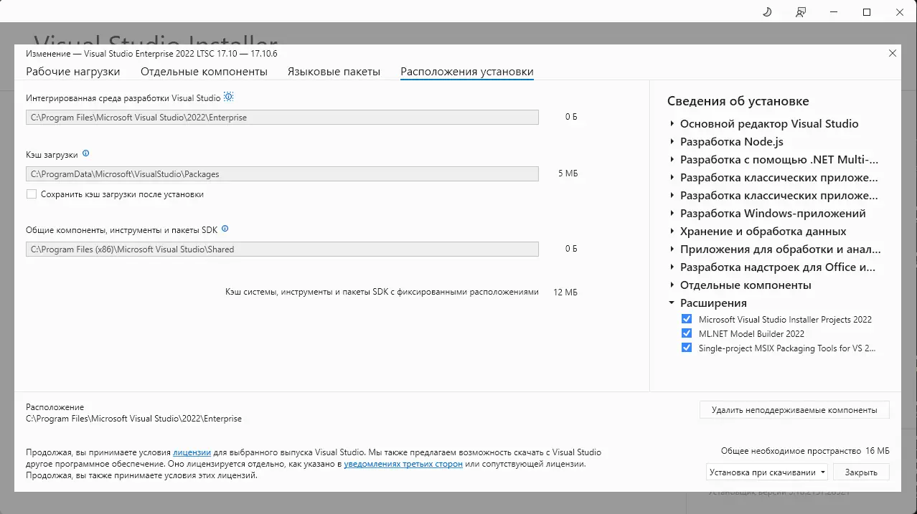The width and height of the screenshot is (917, 514).
Task: Collapse the Расширения section
Action: (x=672, y=303)
